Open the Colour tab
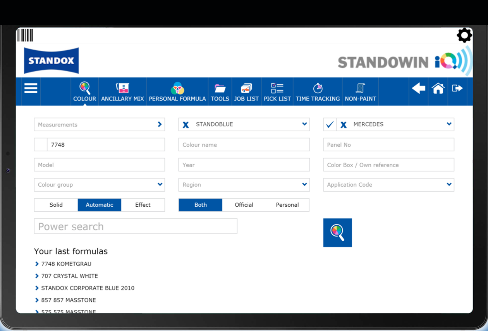The width and height of the screenshot is (488, 331). click(x=84, y=92)
